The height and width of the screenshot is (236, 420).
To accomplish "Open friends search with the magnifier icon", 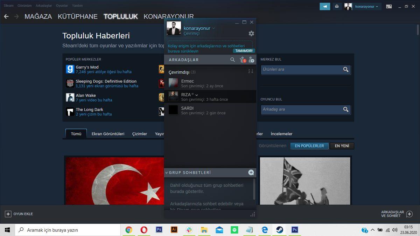I will (x=233, y=60).
